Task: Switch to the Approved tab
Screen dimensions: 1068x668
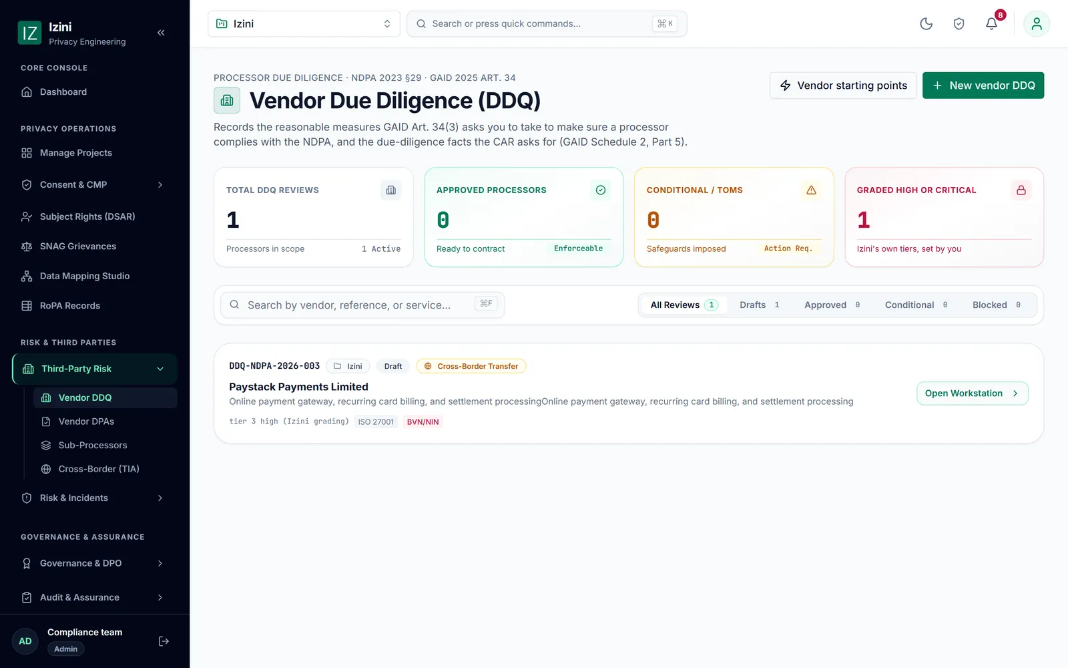Action: 832,305
